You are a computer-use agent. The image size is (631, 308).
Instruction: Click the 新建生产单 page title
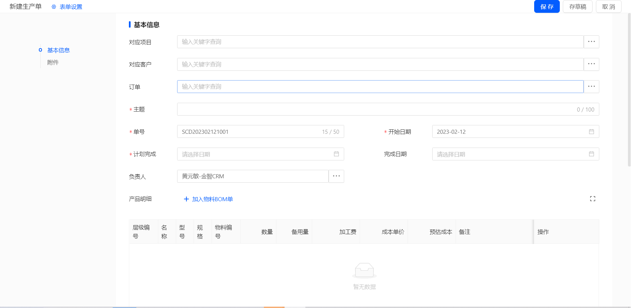click(x=26, y=6)
